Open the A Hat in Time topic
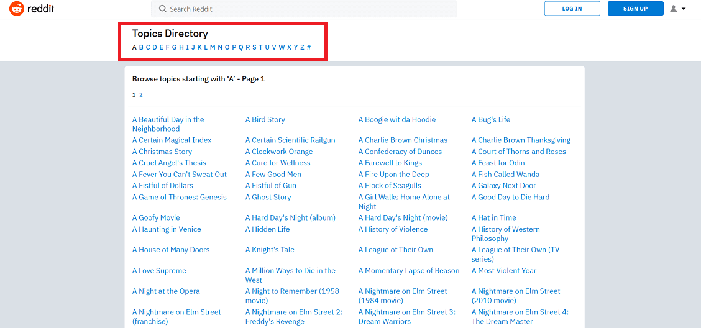The height and width of the screenshot is (328, 701). click(x=494, y=218)
